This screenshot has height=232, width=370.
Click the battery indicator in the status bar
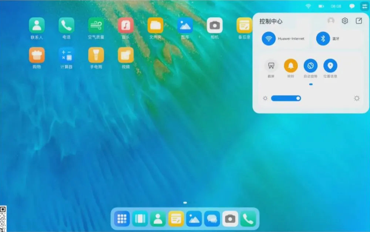[321, 6]
